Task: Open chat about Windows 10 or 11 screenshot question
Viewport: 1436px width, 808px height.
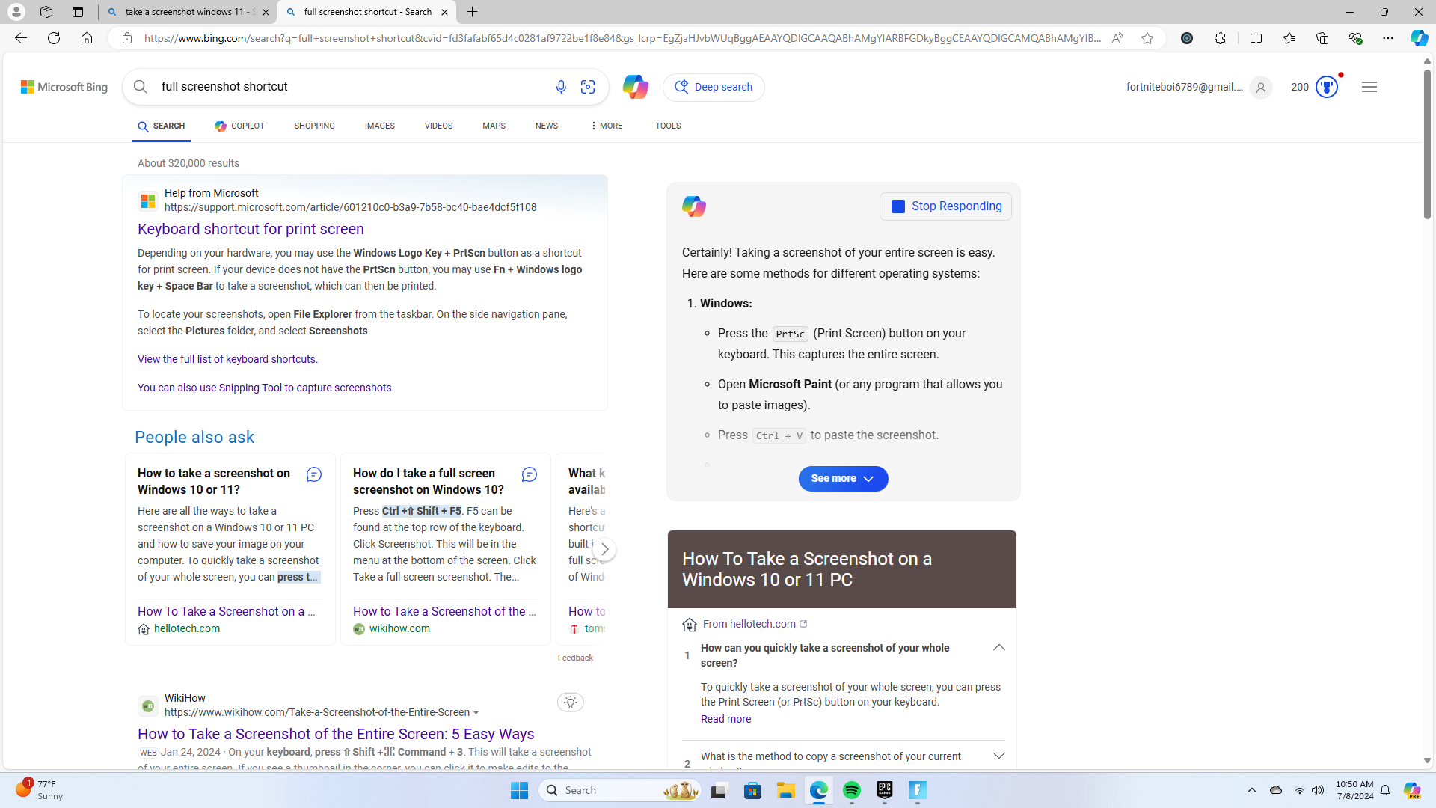Action: point(314,474)
